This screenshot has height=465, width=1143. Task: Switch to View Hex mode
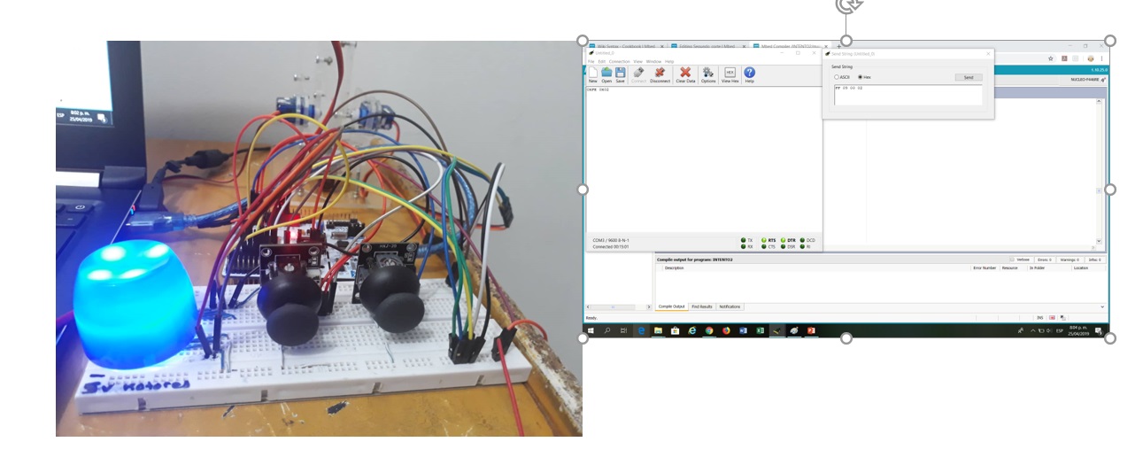(x=730, y=74)
